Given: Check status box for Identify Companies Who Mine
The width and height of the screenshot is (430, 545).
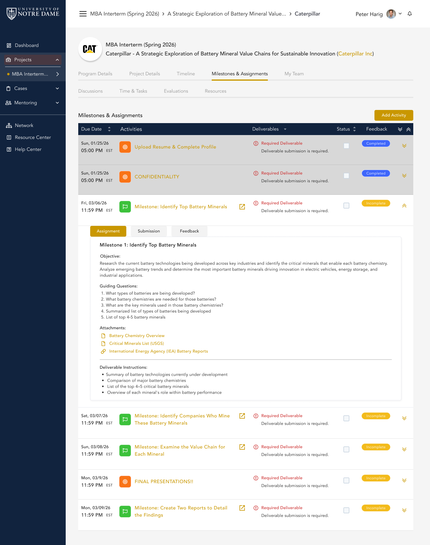Looking at the screenshot, I should point(346,418).
